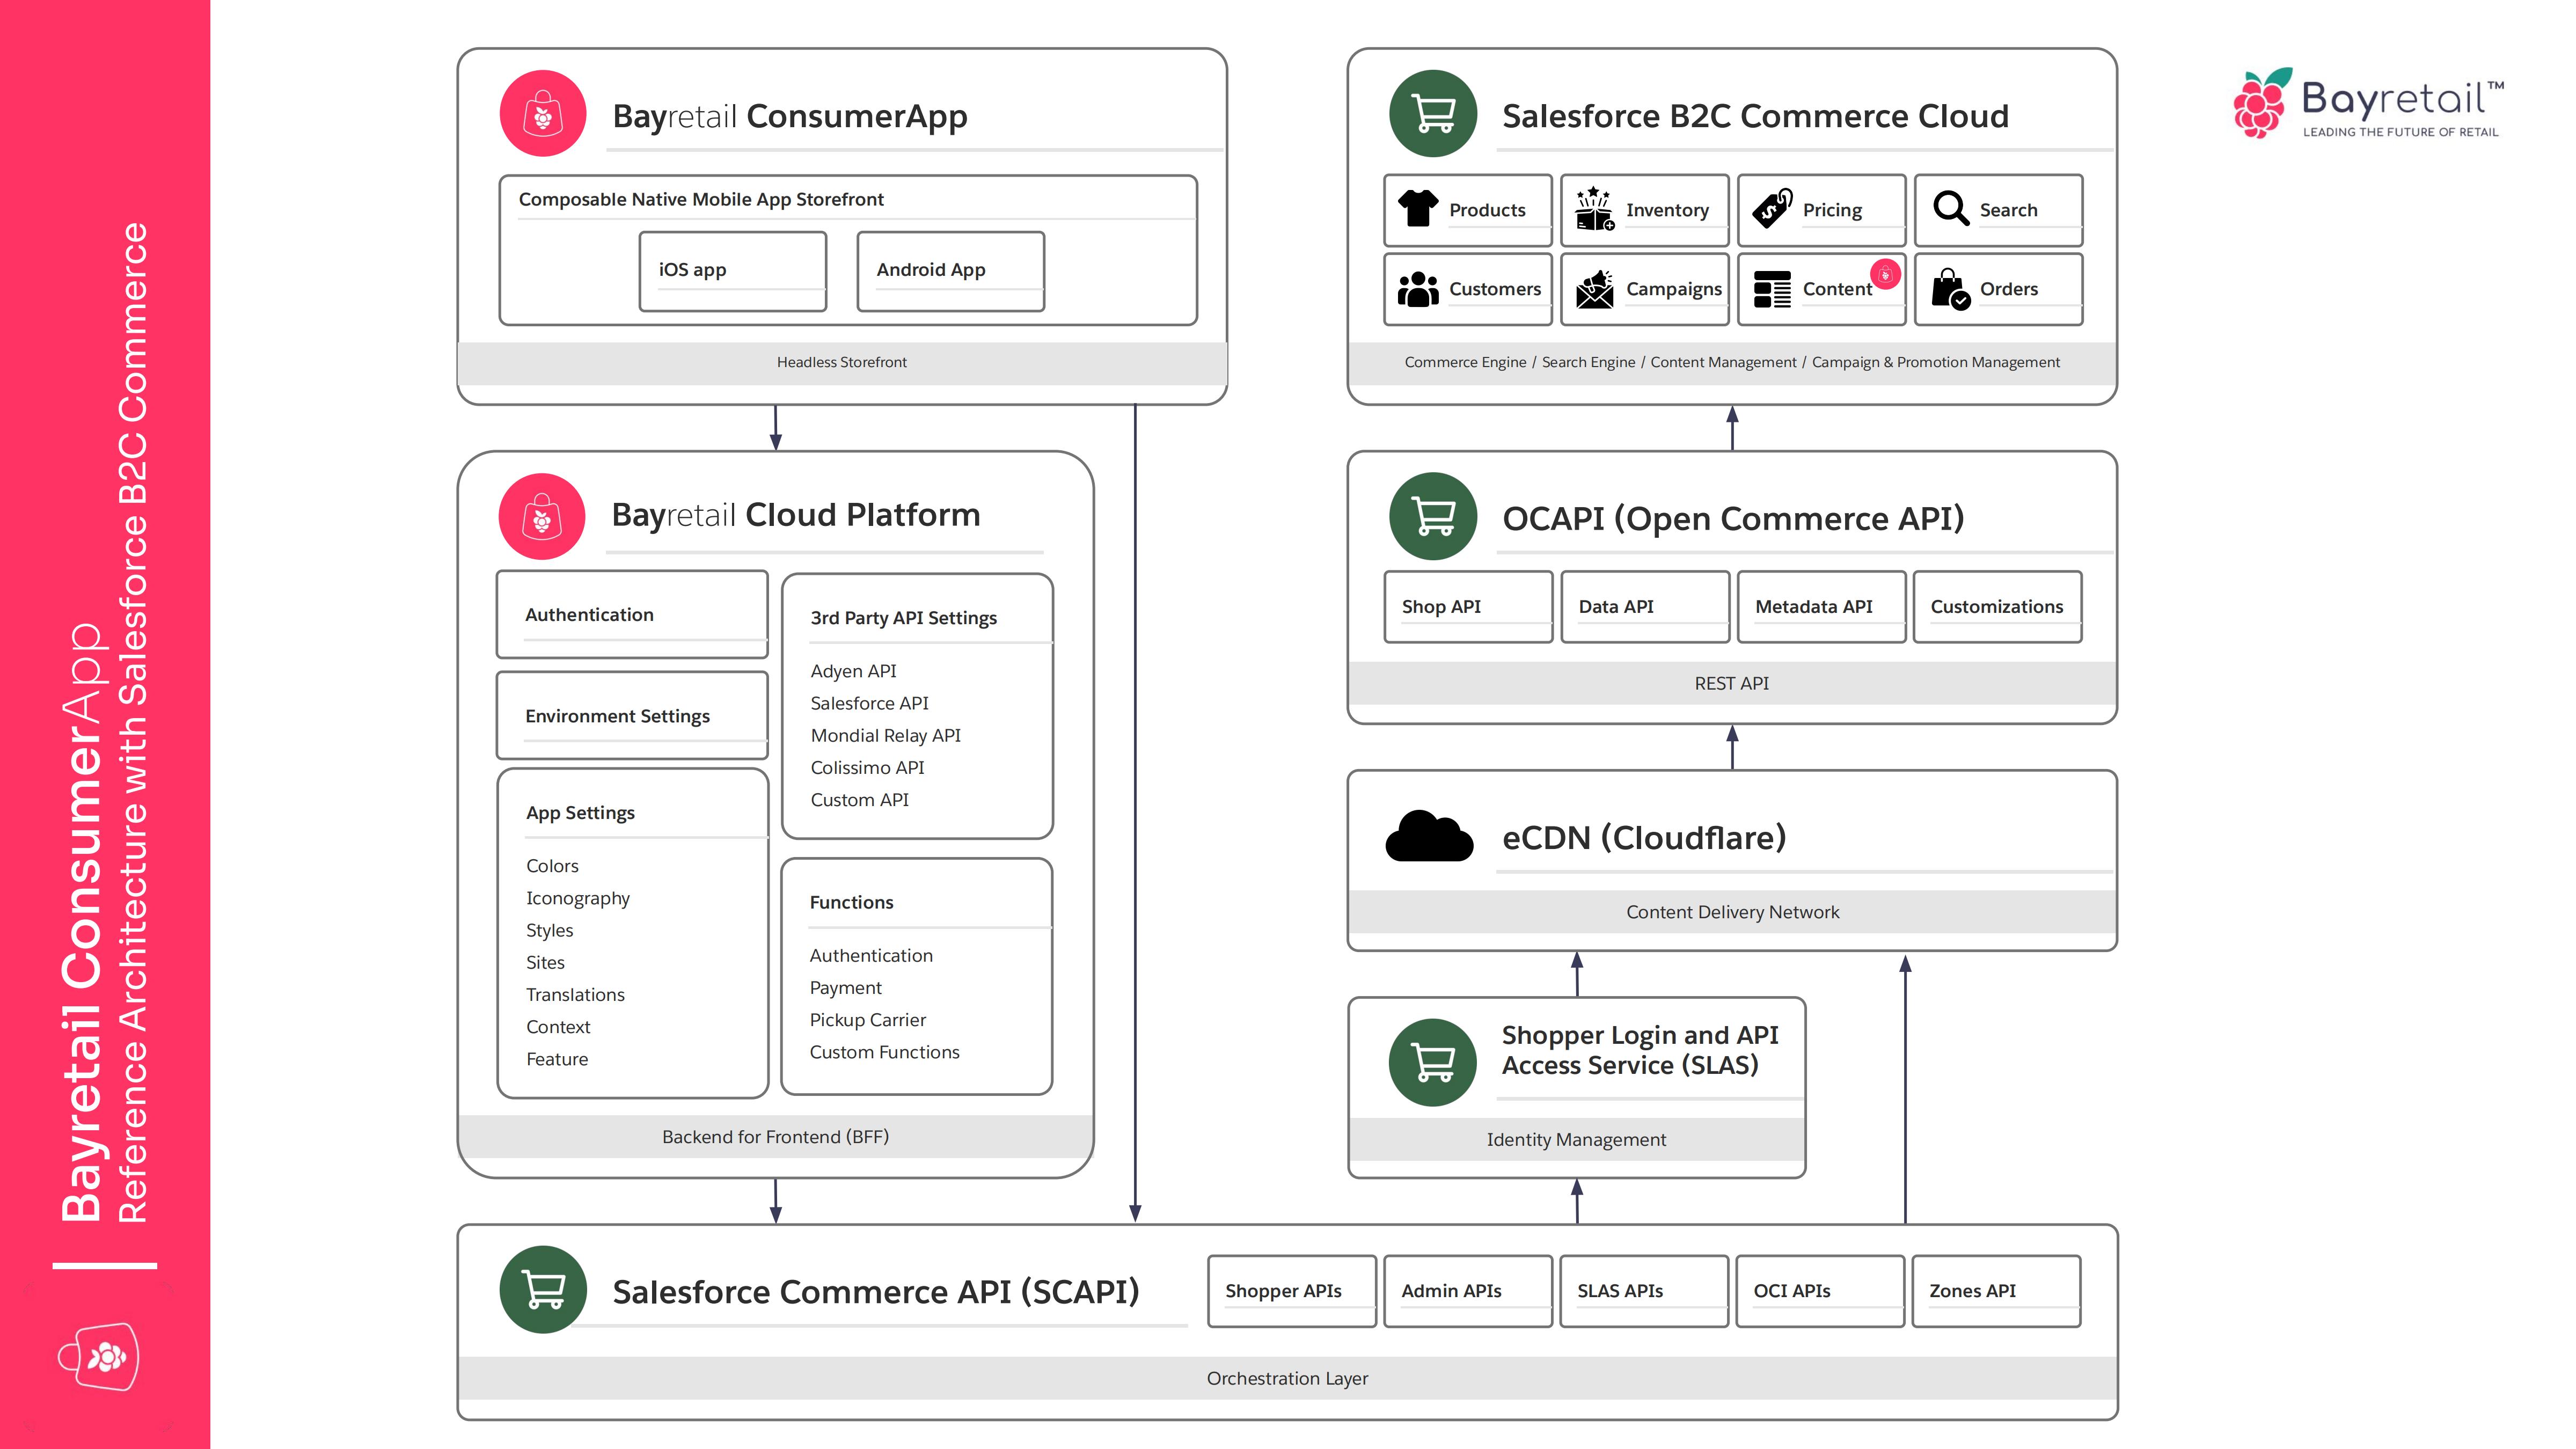Click the Search magnifier icon
This screenshot has height=1449, width=2576.
pos(1950,209)
